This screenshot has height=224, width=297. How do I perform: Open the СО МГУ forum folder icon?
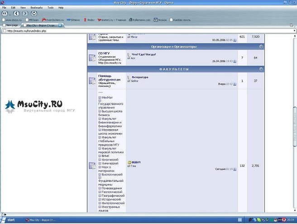pos(92,57)
